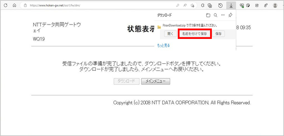
Task: Open the browser history icon
Action: [220, 5]
